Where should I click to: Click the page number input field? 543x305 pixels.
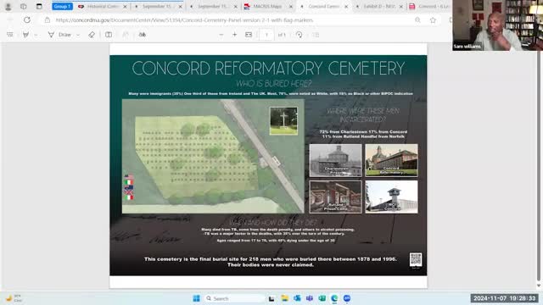click(x=266, y=35)
